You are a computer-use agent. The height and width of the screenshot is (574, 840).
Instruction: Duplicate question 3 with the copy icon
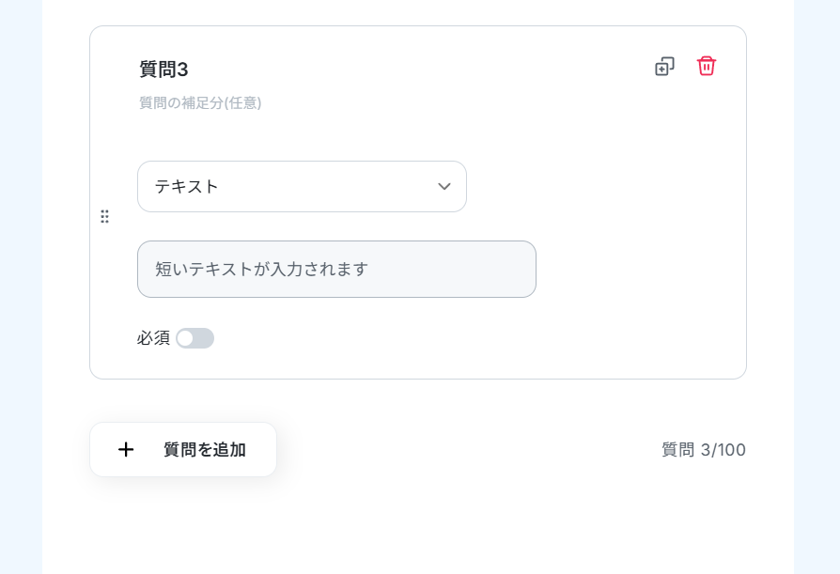(664, 67)
